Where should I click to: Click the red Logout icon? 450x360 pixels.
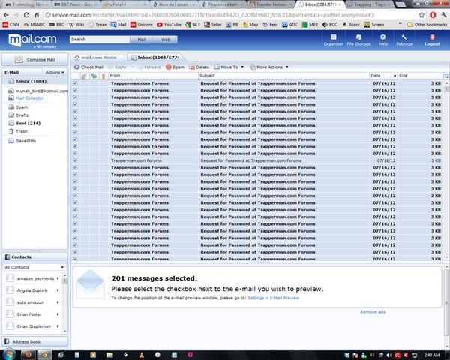pyautogui.click(x=432, y=37)
